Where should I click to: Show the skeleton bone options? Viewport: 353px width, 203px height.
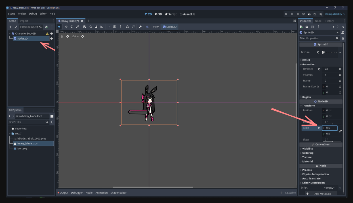tap(140, 27)
